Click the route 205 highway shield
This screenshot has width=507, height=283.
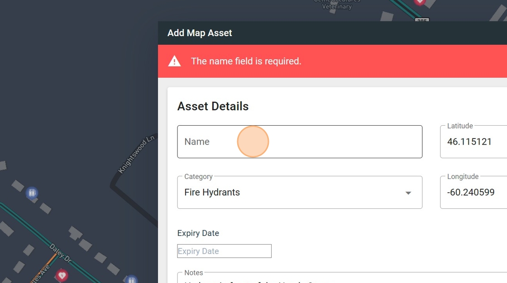click(x=422, y=20)
